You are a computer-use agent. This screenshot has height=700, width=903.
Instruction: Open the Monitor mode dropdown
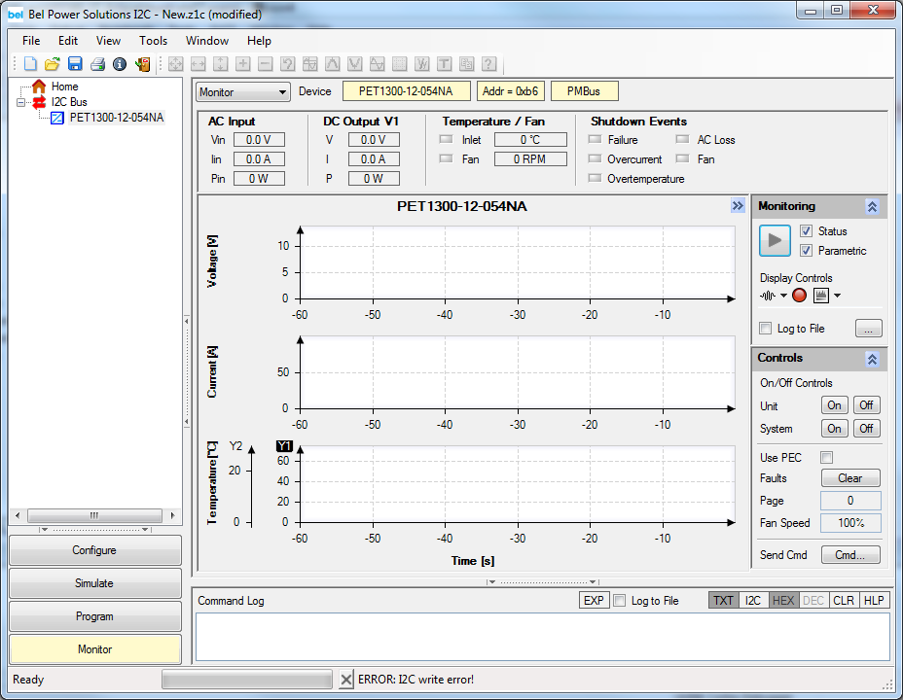243,92
